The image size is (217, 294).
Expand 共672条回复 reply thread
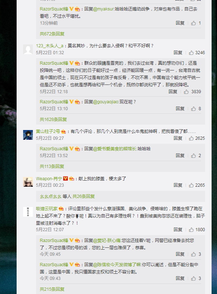(52, 34)
